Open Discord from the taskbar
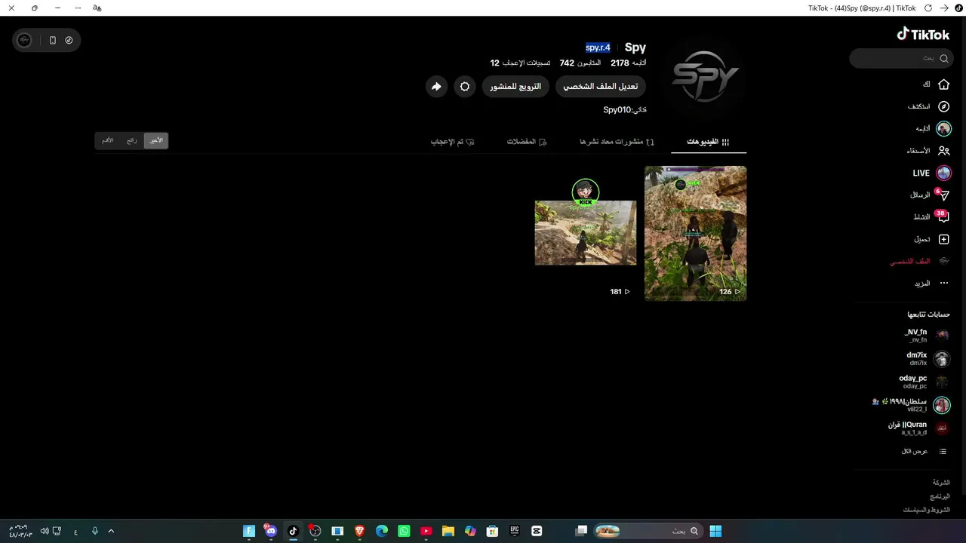 click(271, 531)
